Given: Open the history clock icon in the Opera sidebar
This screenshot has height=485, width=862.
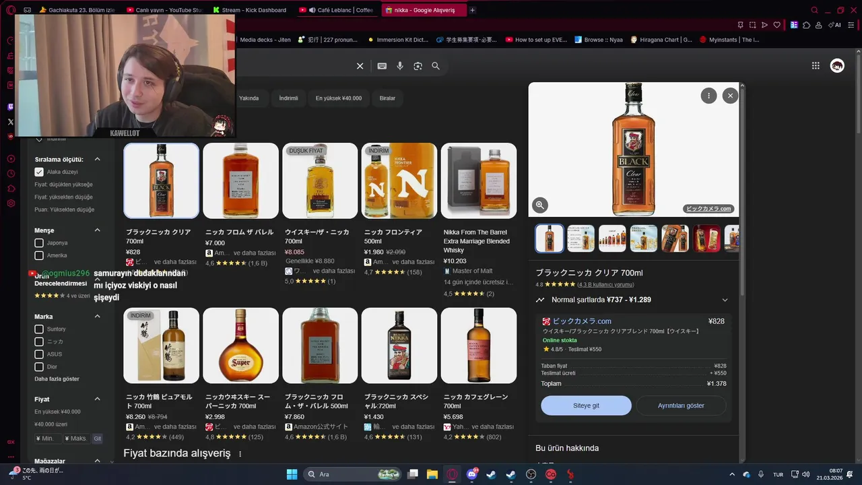Looking at the screenshot, I should [11, 174].
